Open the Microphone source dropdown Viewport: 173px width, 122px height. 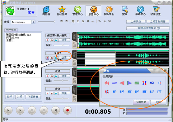pyautogui.click(x=33, y=22)
